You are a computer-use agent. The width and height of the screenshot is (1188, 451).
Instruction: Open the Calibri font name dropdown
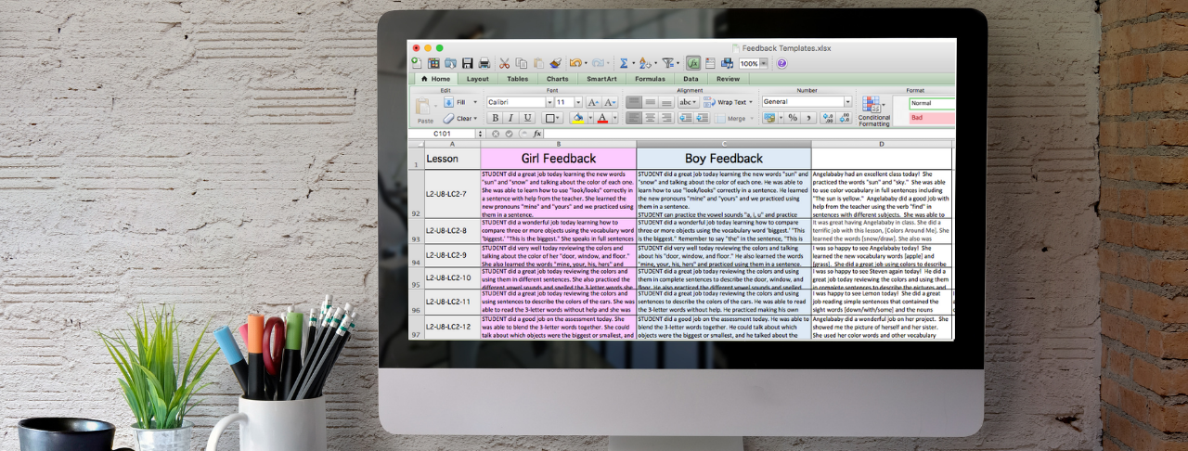pyautogui.click(x=520, y=102)
